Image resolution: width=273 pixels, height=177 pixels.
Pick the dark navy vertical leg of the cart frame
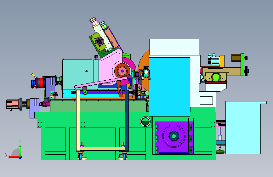click(127, 121)
